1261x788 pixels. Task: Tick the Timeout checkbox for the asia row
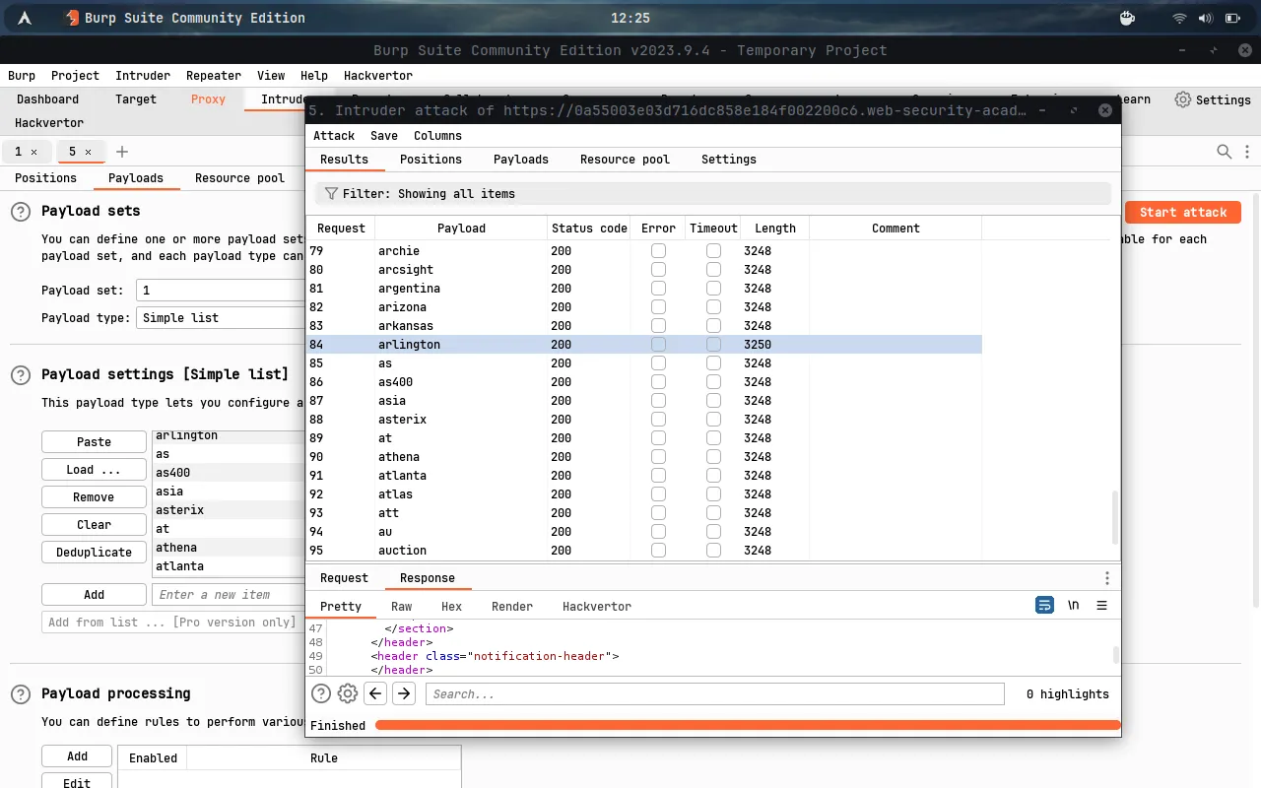coord(713,401)
